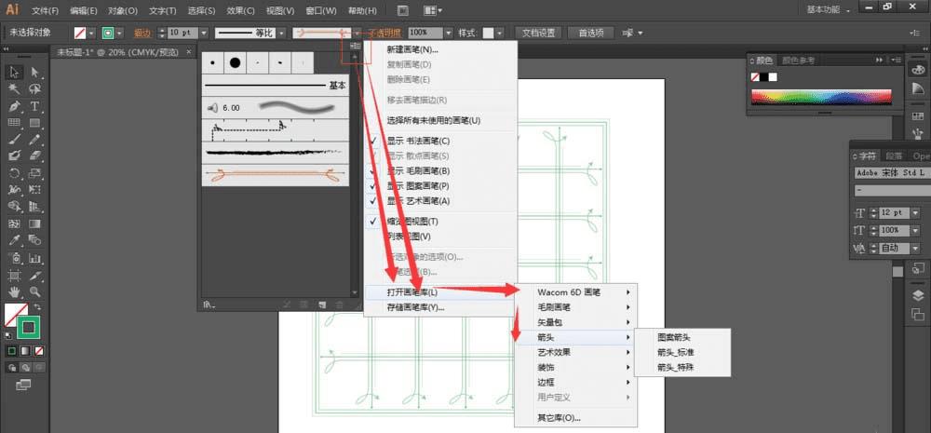931x433 pixels.
Task: Select the orange decorative brush thumbnail
Action: [275, 175]
